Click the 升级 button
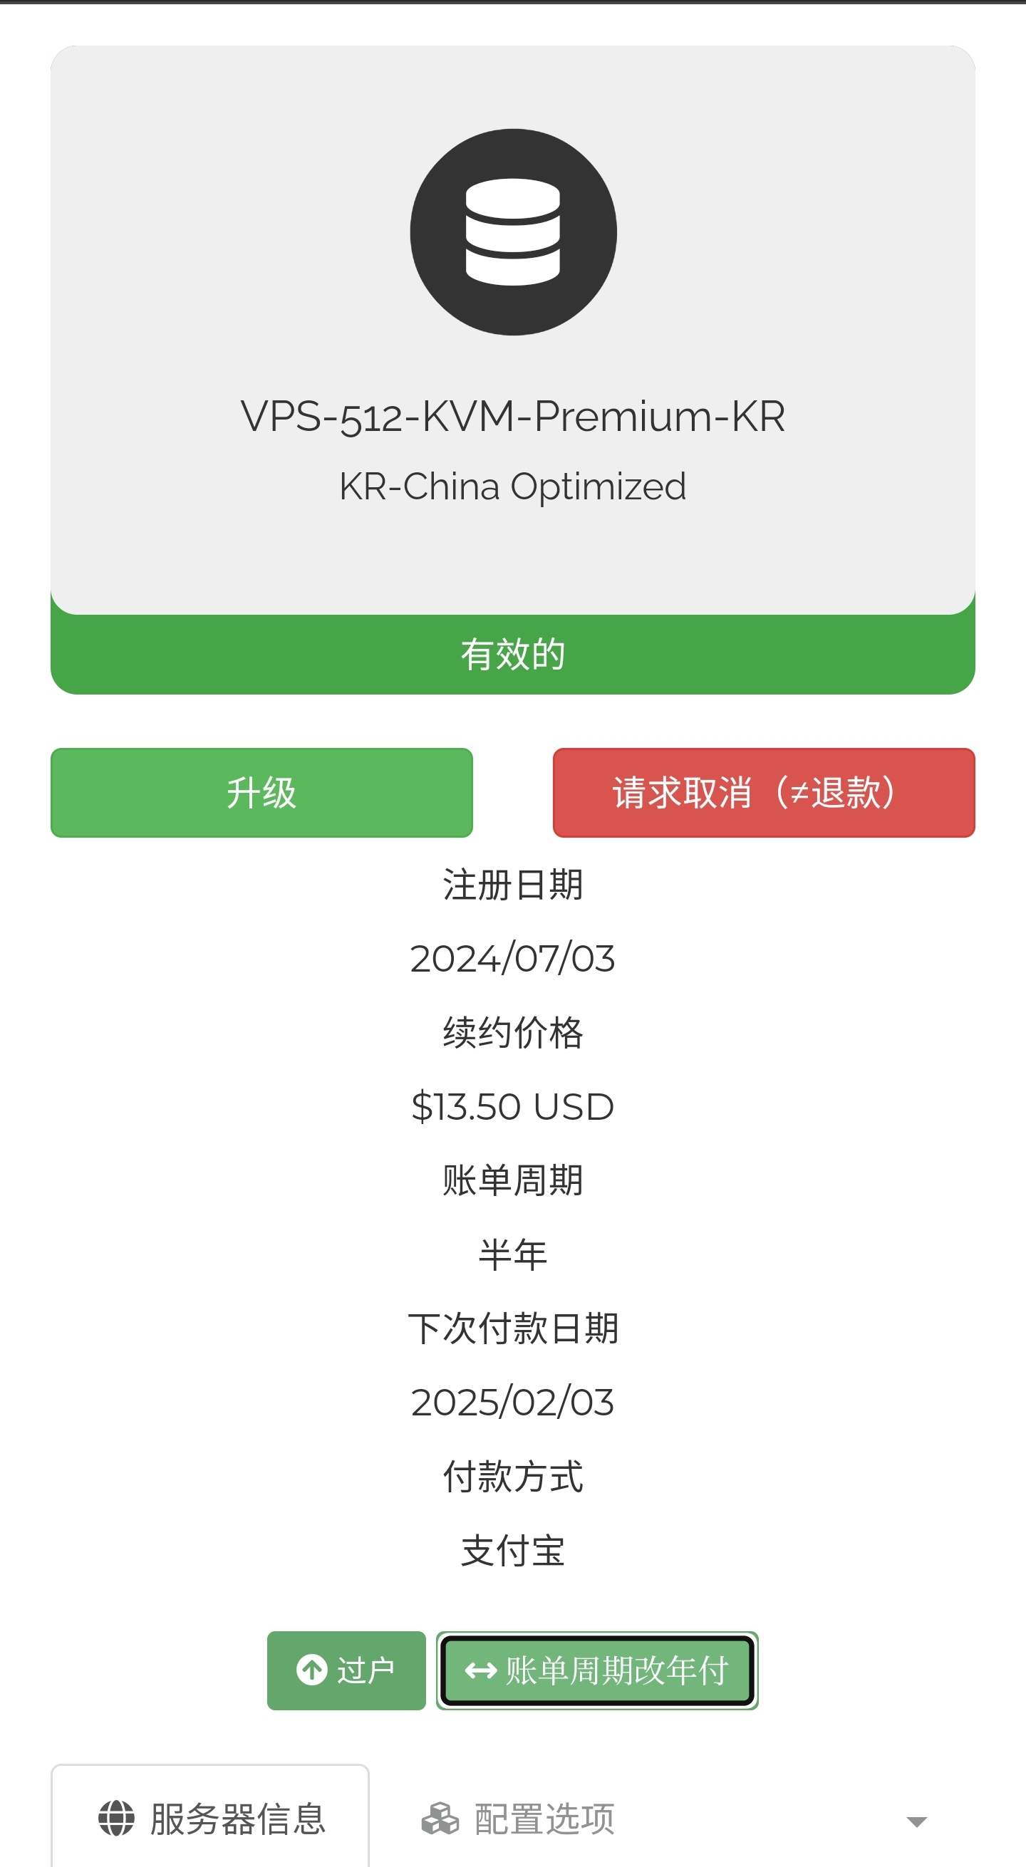Image resolution: width=1026 pixels, height=1867 pixels. 262,793
